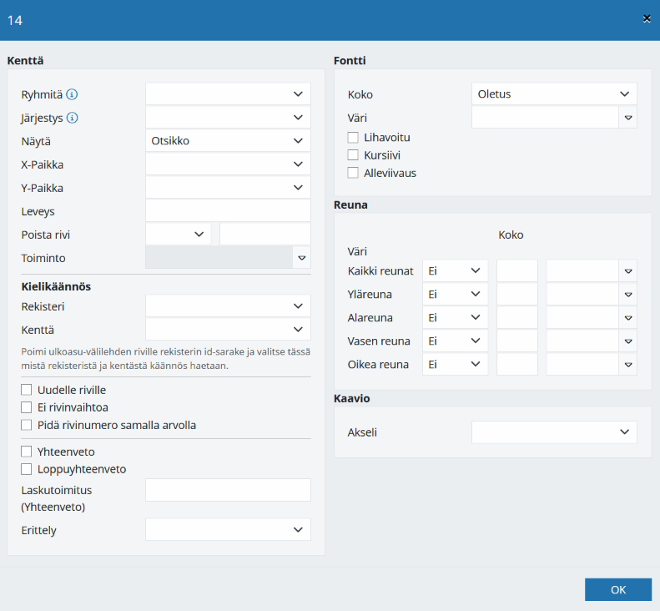The width and height of the screenshot is (660, 611).
Task: Click the dialog title 14
Action: [15, 20]
